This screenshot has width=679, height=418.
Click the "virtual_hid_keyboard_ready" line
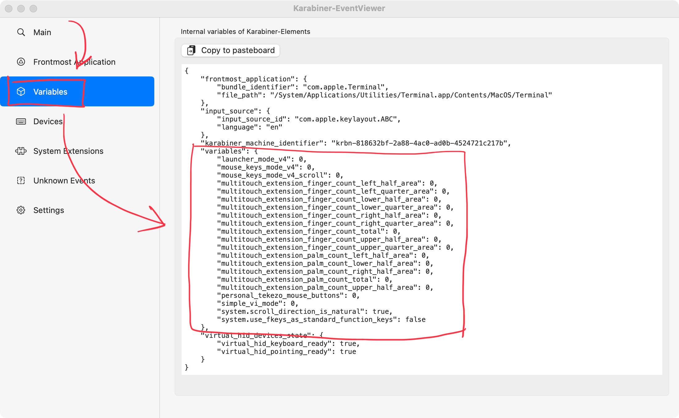pyautogui.click(x=288, y=343)
